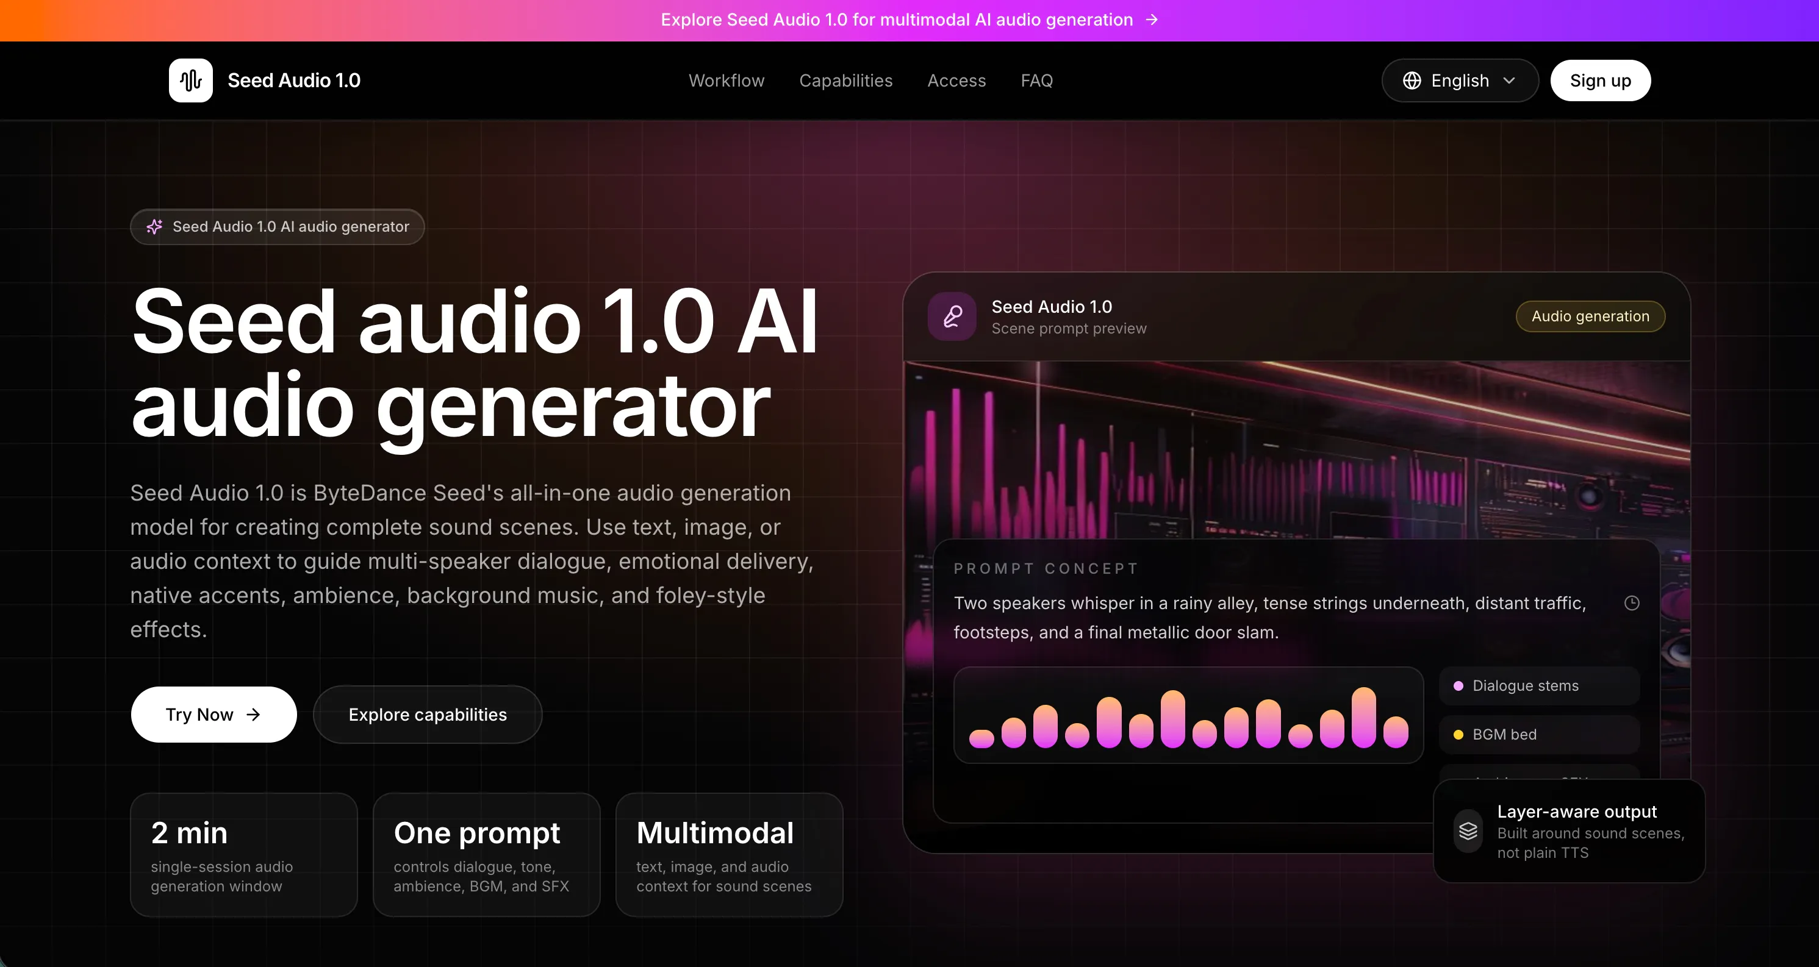Click the microphone icon in preview card
This screenshot has height=967, width=1819.
click(x=952, y=316)
